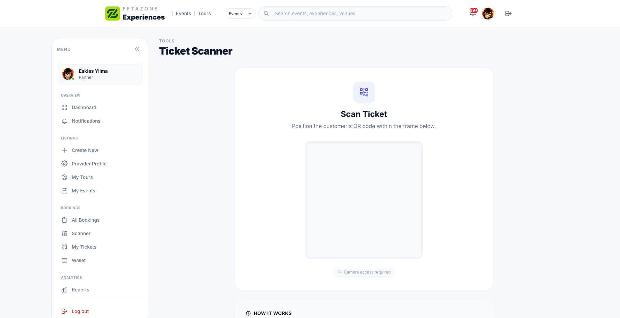620x318 pixels.
Task: Click the QR code Scan Ticket icon
Action: [364, 92]
